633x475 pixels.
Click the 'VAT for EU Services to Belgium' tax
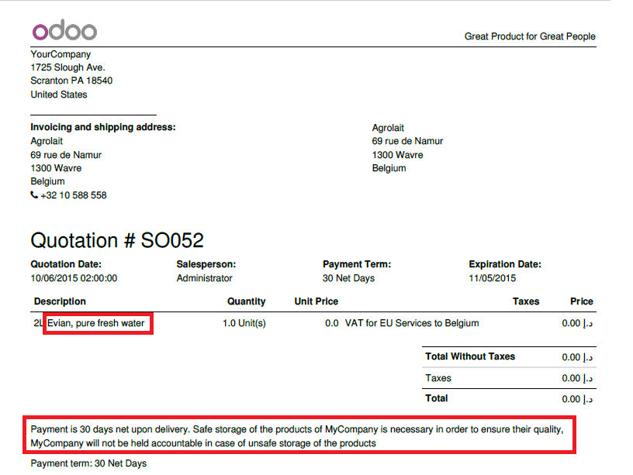pyautogui.click(x=411, y=323)
